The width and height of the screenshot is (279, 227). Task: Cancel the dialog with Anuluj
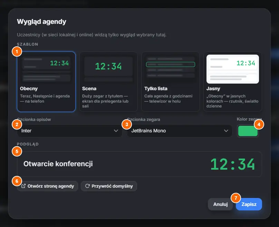point(220,204)
